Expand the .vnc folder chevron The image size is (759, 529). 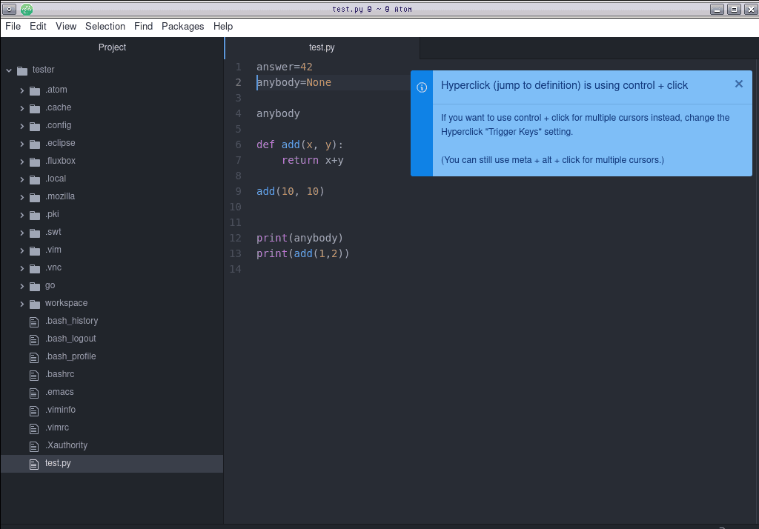coord(21,268)
